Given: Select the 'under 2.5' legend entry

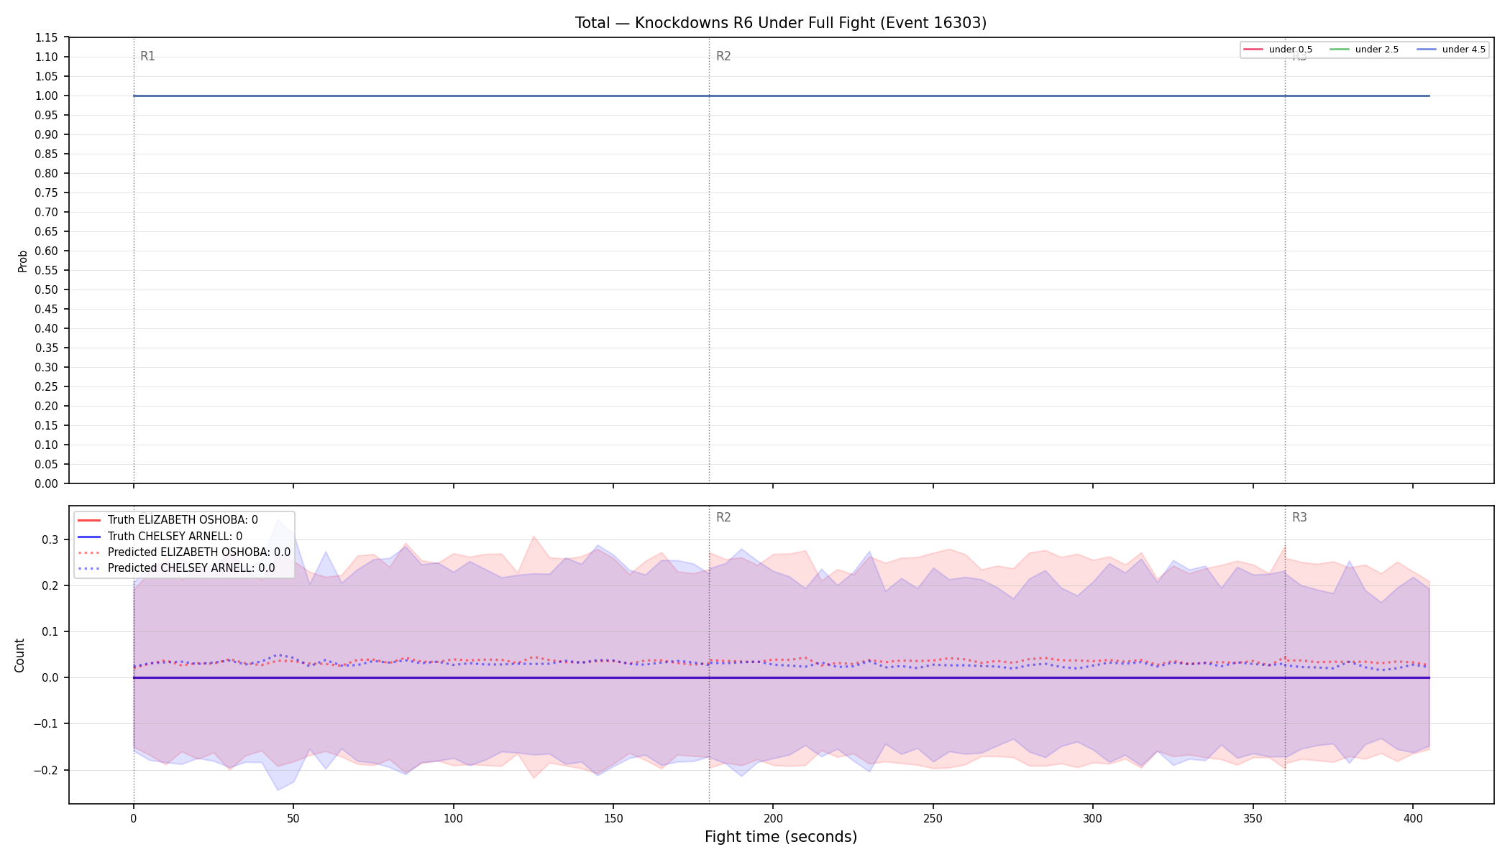Looking at the screenshot, I should (1364, 50).
